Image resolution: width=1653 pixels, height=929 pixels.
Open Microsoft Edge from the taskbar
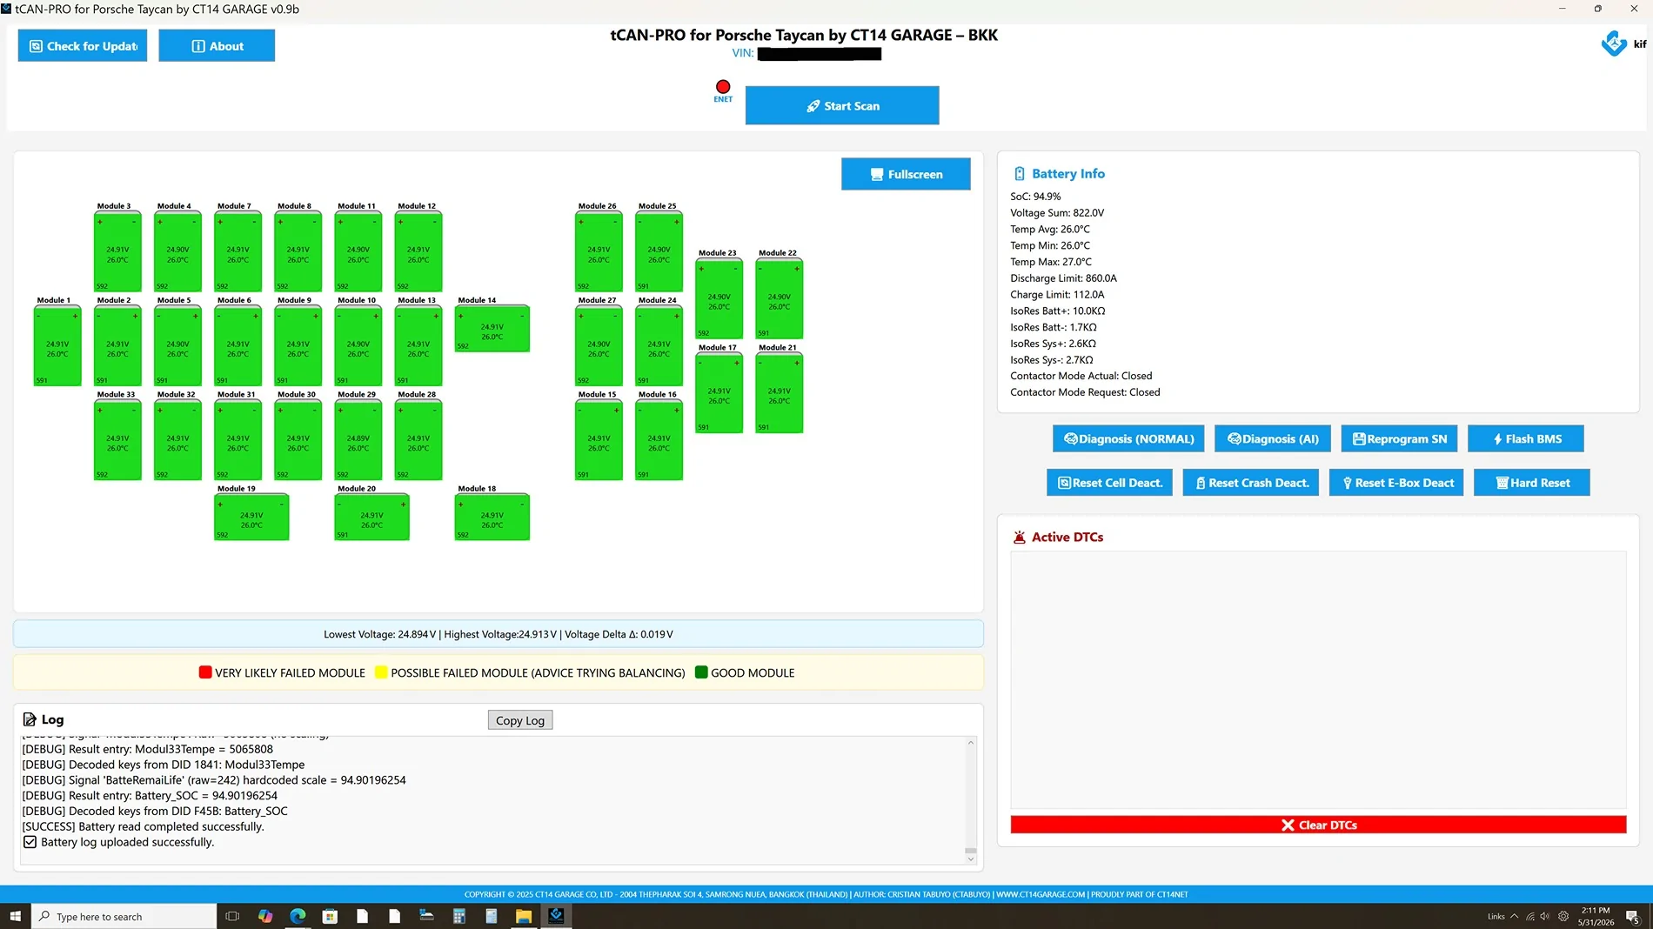298,916
